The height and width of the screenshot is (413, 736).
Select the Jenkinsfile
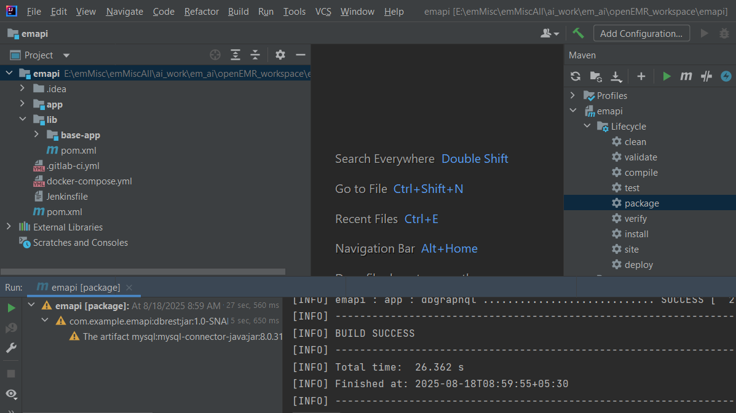tap(66, 196)
